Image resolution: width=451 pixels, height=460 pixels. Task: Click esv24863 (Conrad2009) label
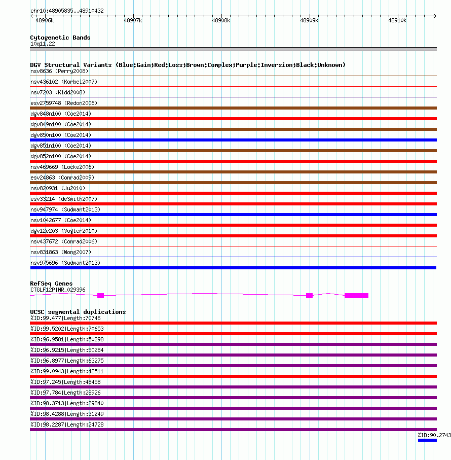(62, 178)
